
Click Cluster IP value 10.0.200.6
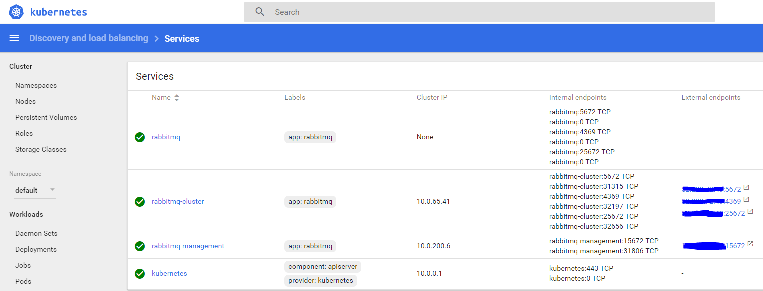coord(433,246)
